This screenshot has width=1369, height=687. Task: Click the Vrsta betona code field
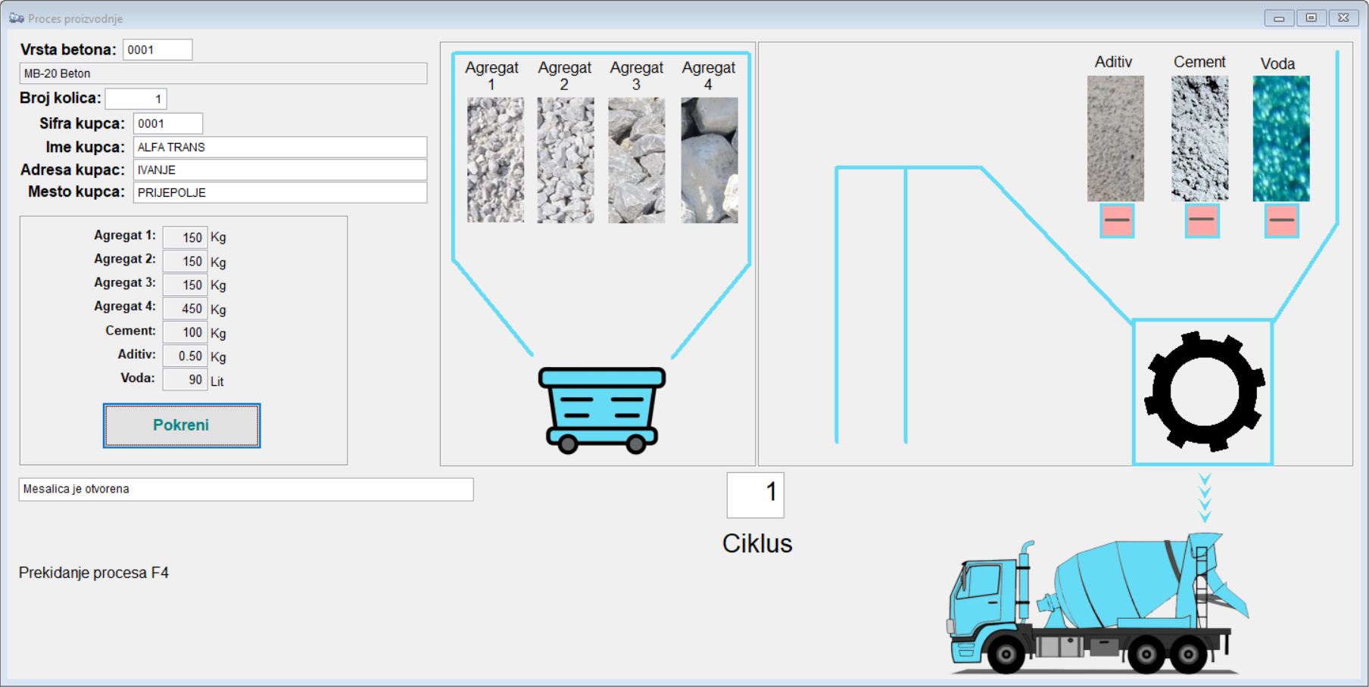(x=157, y=50)
